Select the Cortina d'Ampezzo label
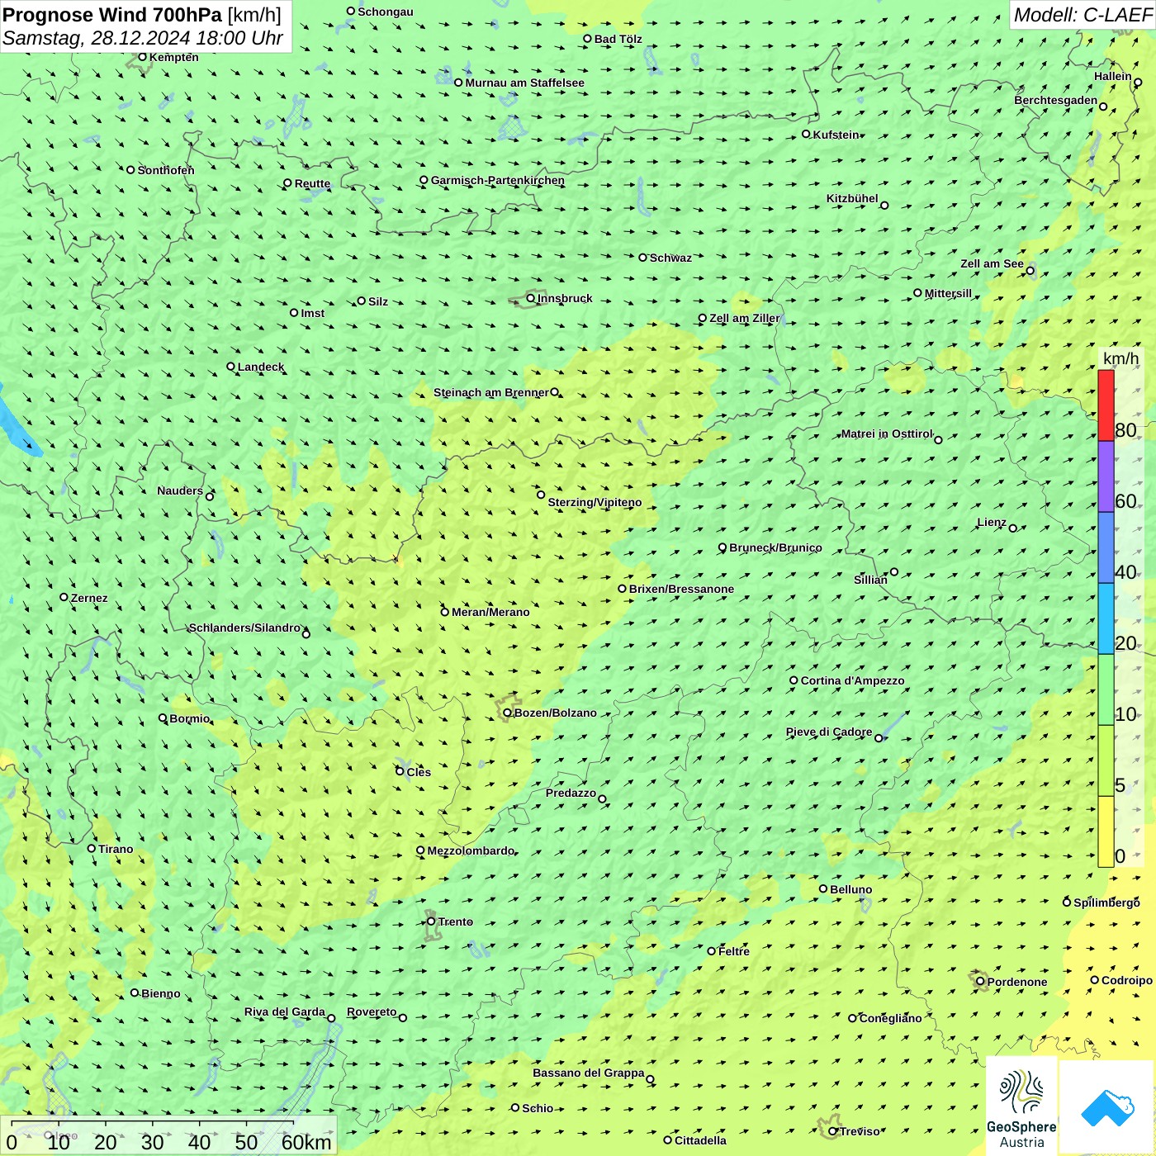 [852, 680]
